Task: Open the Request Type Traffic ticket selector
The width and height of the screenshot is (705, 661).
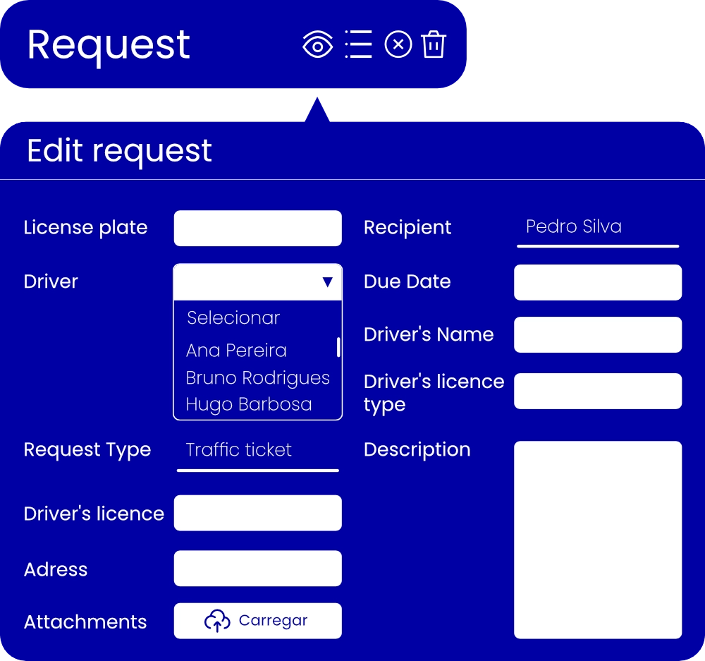Action: pos(257,451)
